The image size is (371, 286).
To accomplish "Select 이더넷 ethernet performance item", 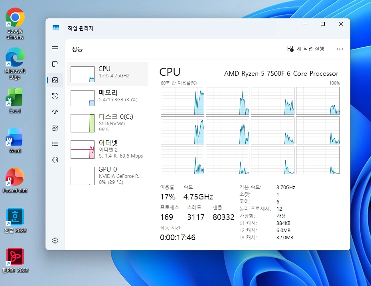I will (x=107, y=150).
